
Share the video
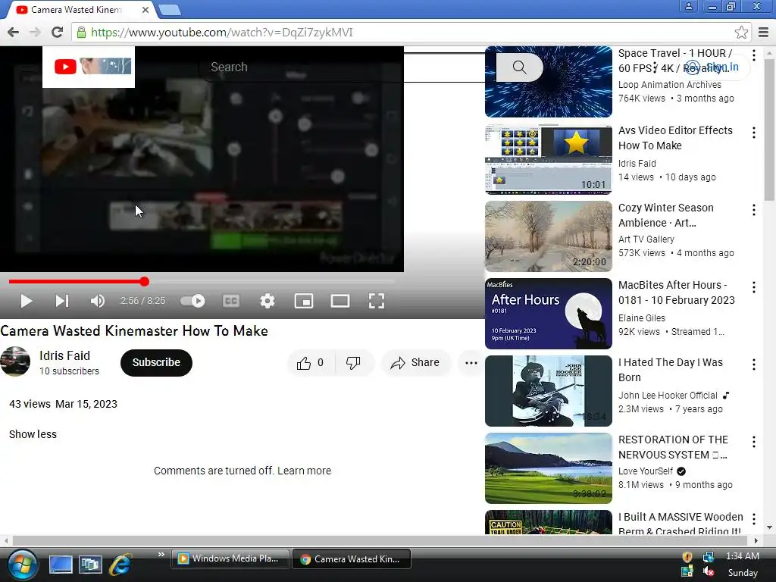click(415, 363)
